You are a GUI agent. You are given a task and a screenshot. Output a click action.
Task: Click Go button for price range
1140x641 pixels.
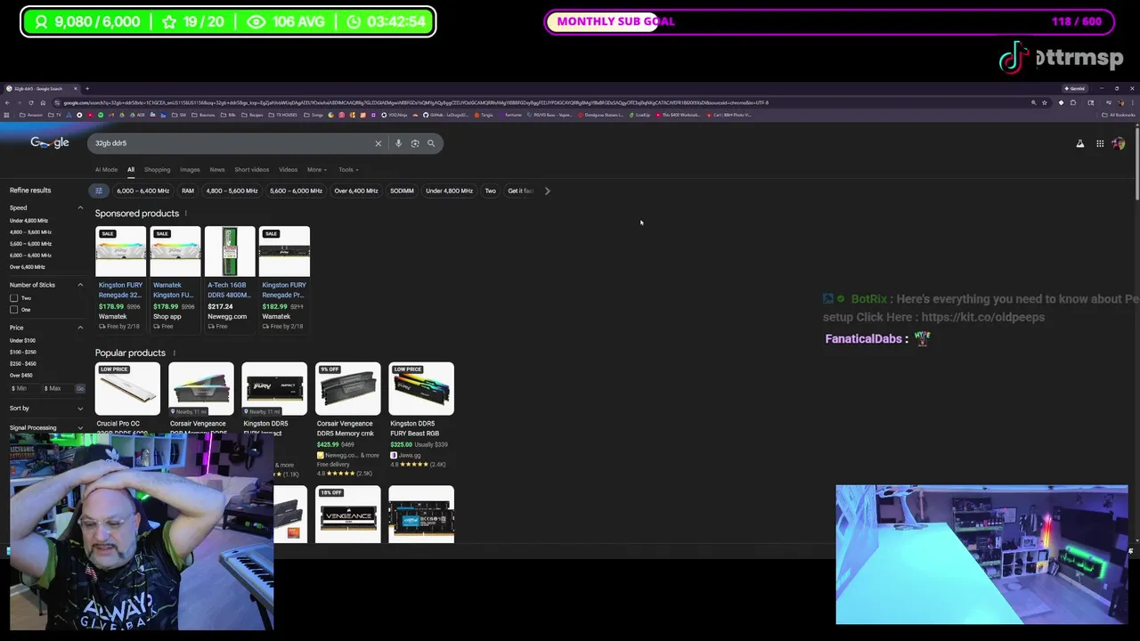pos(80,389)
